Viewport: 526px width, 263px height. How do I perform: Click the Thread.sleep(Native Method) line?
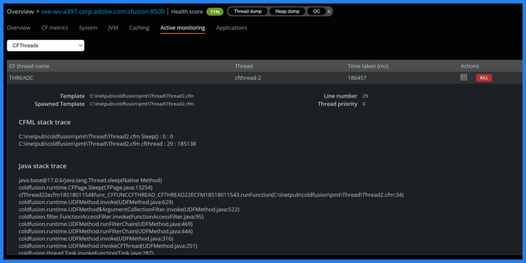coord(90,180)
